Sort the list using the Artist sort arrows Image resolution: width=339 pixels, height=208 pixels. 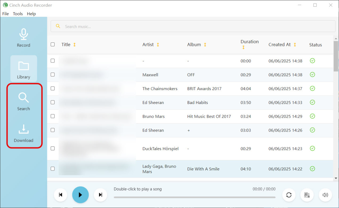[158, 44]
